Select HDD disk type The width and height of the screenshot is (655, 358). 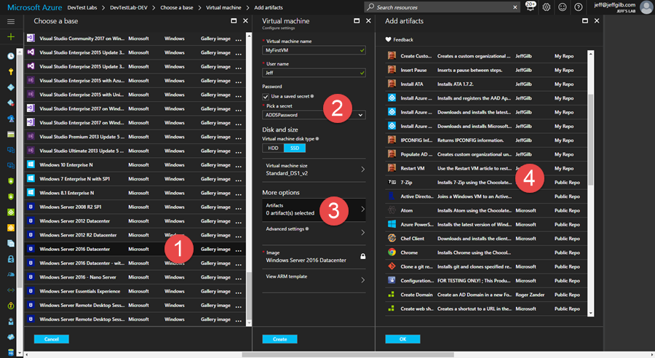[x=273, y=148]
